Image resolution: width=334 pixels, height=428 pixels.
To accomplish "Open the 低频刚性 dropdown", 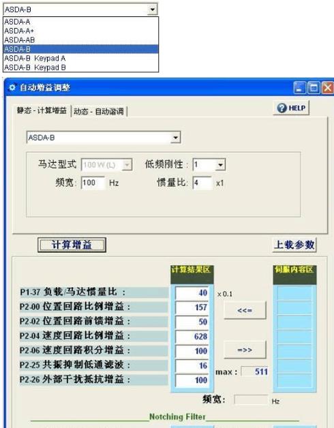I will tap(220, 165).
